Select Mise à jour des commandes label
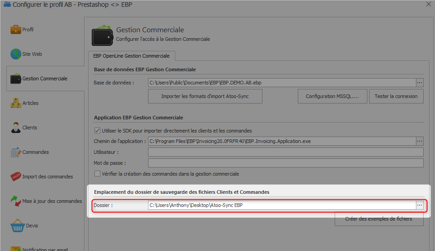 point(52,201)
